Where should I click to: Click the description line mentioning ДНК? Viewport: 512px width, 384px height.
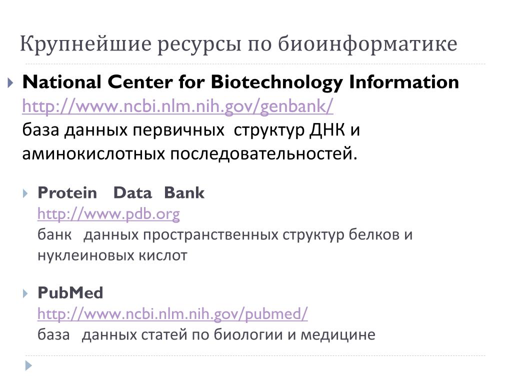191,130
